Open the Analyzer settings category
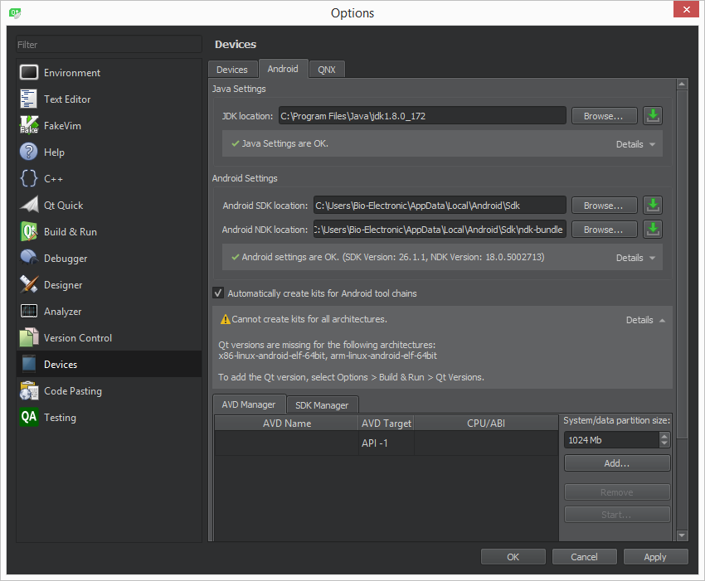Image resolution: width=705 pixels, height=581 pixels. tap(62, 312)
